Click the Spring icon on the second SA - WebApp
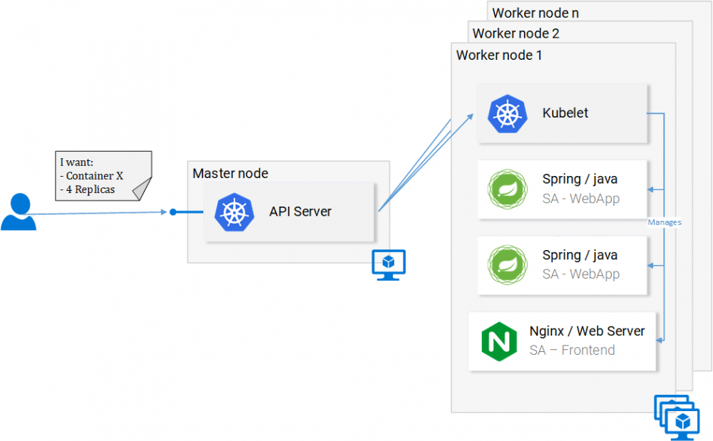The height and width of the screenshot is (441, 713). tap(508, 265)
